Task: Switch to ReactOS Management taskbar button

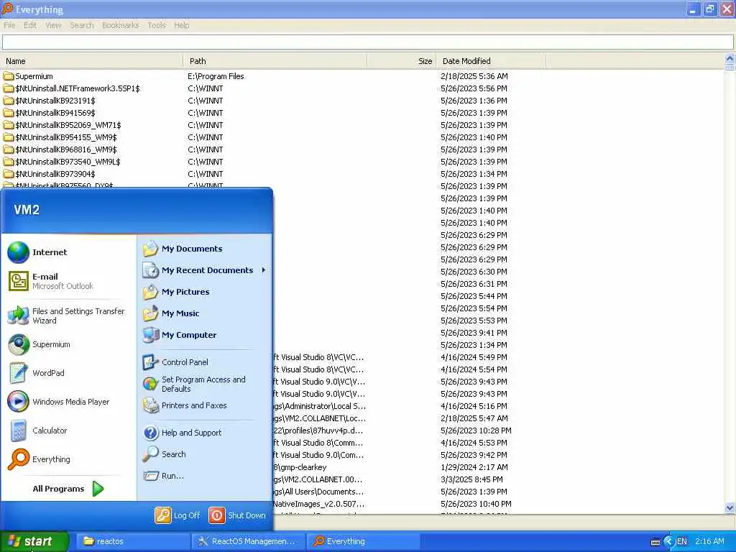Action: pos(248,541)
